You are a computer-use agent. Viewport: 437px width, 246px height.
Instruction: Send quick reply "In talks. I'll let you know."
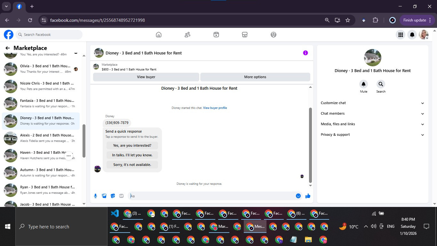(x=132, y=155)
